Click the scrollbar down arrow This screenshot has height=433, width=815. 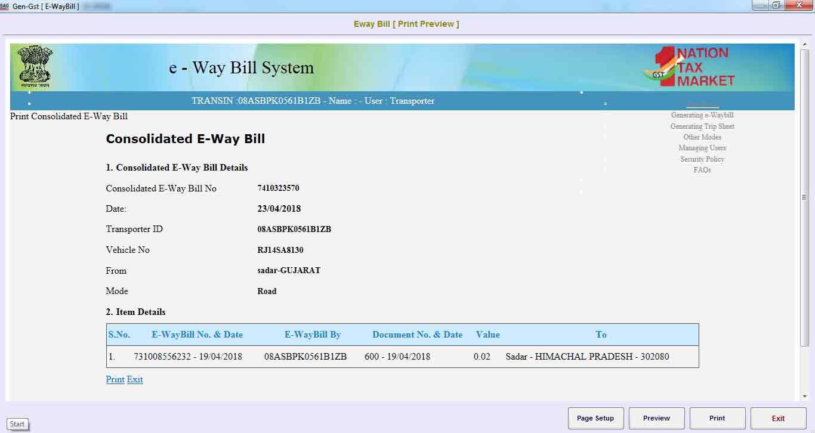(x=804, y=396)
